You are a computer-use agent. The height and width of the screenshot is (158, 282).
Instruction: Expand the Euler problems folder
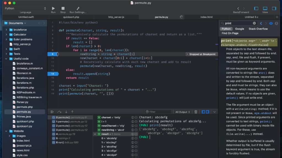[6, 39]
